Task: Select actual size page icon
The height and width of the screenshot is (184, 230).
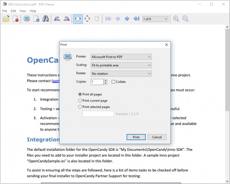Action: [97, 19]
